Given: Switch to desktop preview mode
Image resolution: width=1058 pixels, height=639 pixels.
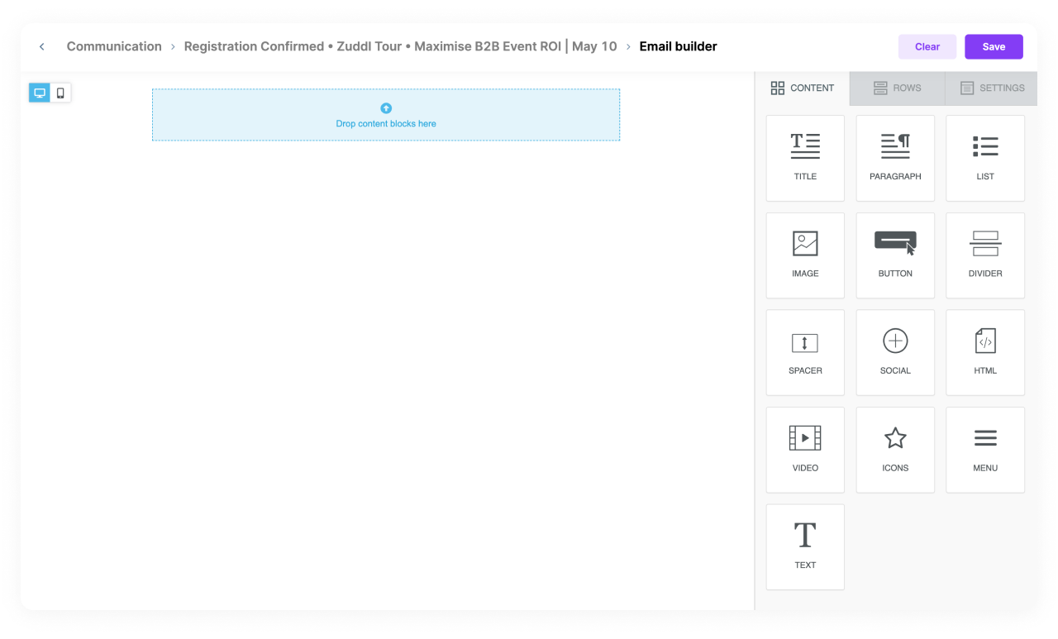Looking at the screenshot, I should coord(40,93).
